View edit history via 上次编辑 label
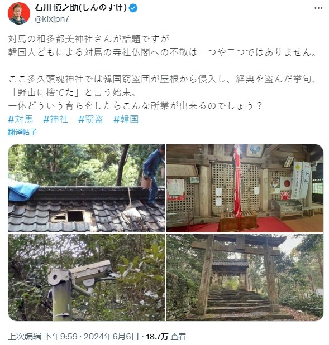Screen dimensions: 329x345 pos(25,337)
